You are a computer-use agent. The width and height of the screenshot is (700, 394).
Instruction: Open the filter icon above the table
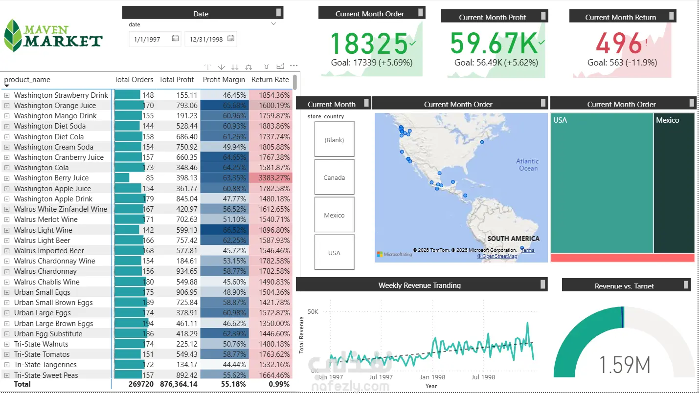pos(267,67)
